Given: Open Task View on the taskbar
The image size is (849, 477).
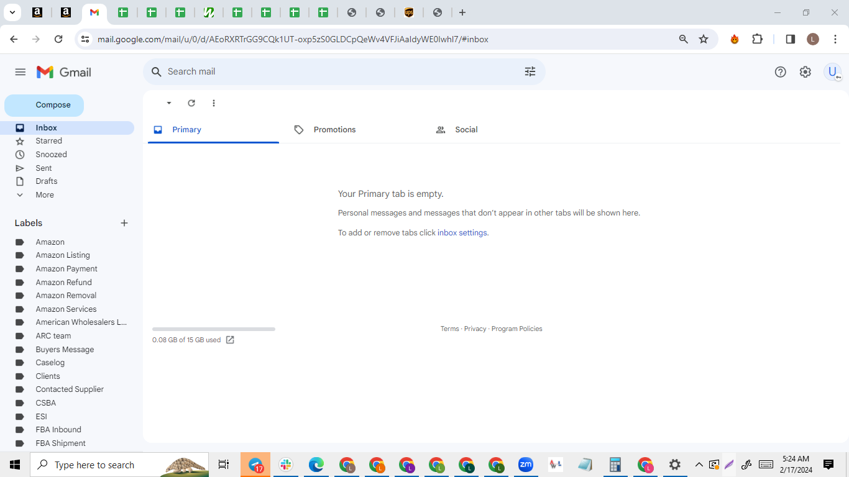Looking at the screenshot, I should [x=224, y=465].
